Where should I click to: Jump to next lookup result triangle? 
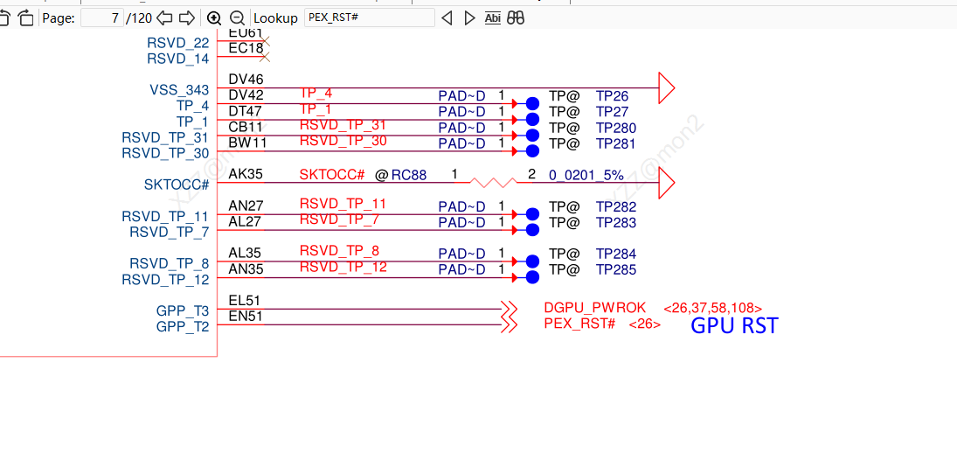coord(469,18)
